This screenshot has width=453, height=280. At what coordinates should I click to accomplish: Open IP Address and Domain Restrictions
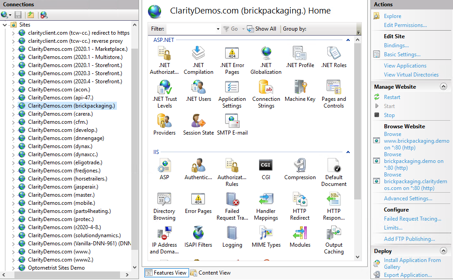pos(164,240)
